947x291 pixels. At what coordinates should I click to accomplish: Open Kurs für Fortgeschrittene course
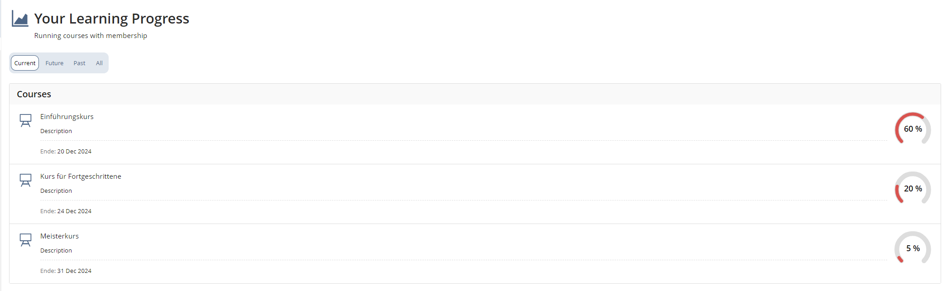click(81, 177)
